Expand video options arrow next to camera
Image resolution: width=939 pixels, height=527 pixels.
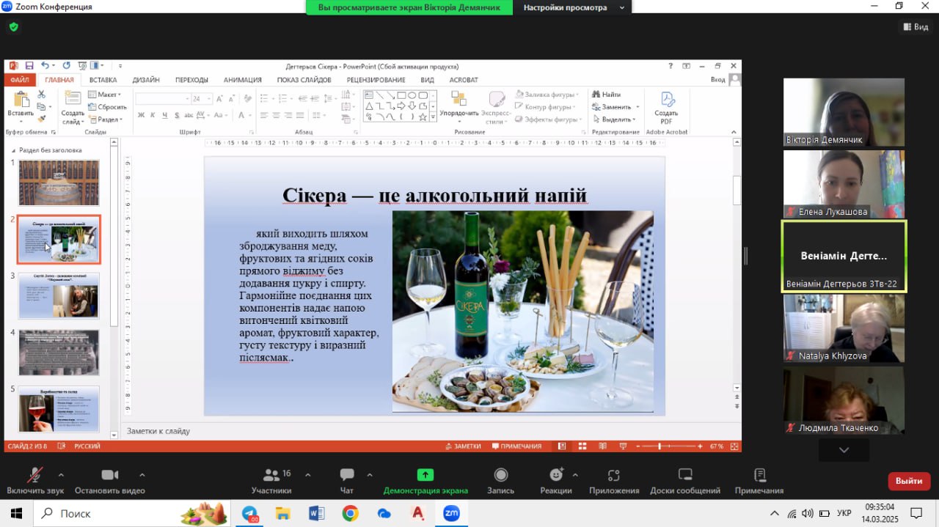(142, 474)
